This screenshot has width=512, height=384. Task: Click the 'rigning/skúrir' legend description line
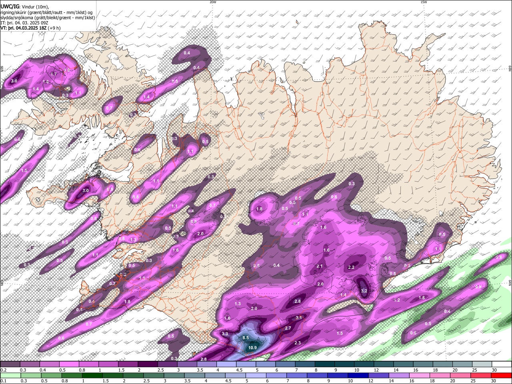coord(46,12)
